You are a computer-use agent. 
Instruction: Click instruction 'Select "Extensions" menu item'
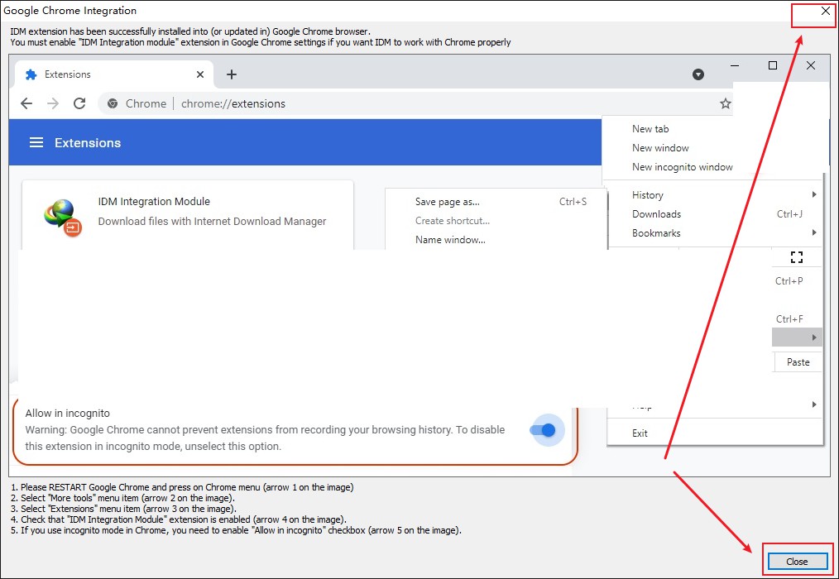[123, 509]
